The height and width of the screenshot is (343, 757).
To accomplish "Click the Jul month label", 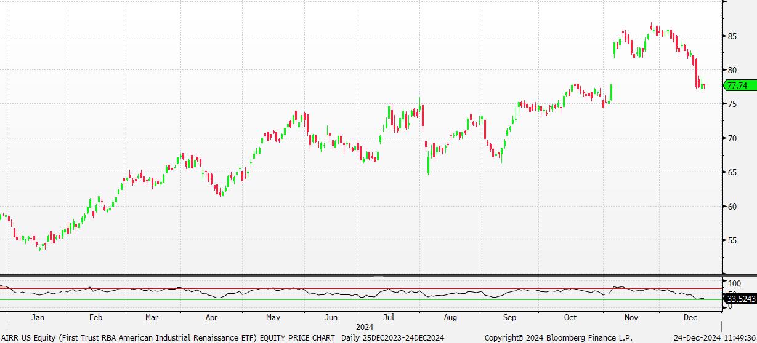I will [x=389, y=318].
